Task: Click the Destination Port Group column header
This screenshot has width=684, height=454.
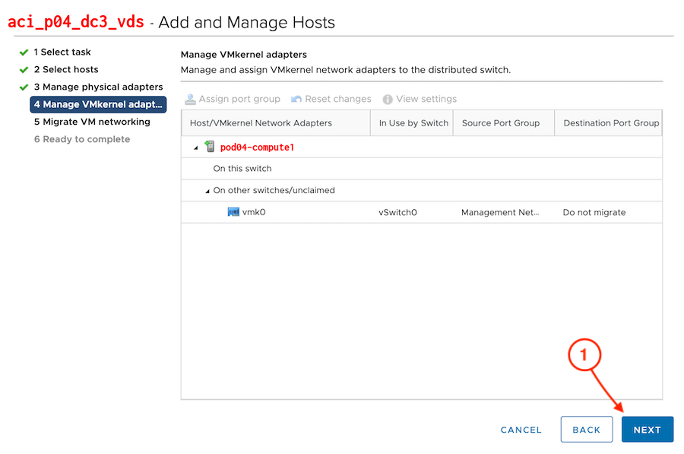Action: tap(610, 123)
